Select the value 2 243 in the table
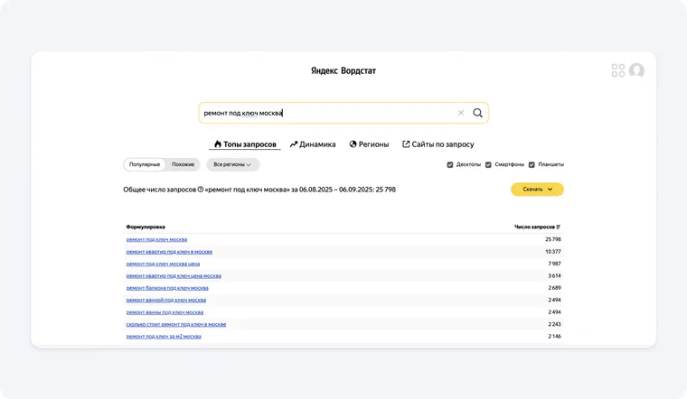This screenshot has height=399, width=687. [x=554, y=324]
